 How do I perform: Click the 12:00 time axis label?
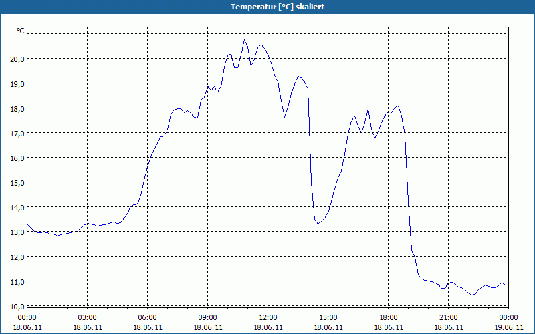pyautogui.click(x=268, y=318)
